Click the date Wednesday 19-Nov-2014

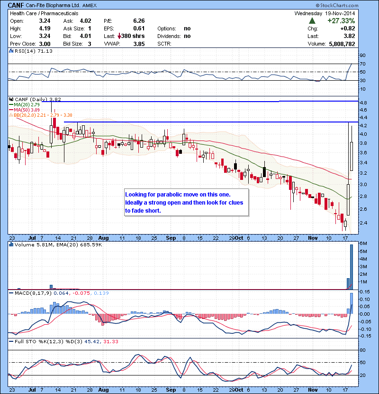(325, 13)
